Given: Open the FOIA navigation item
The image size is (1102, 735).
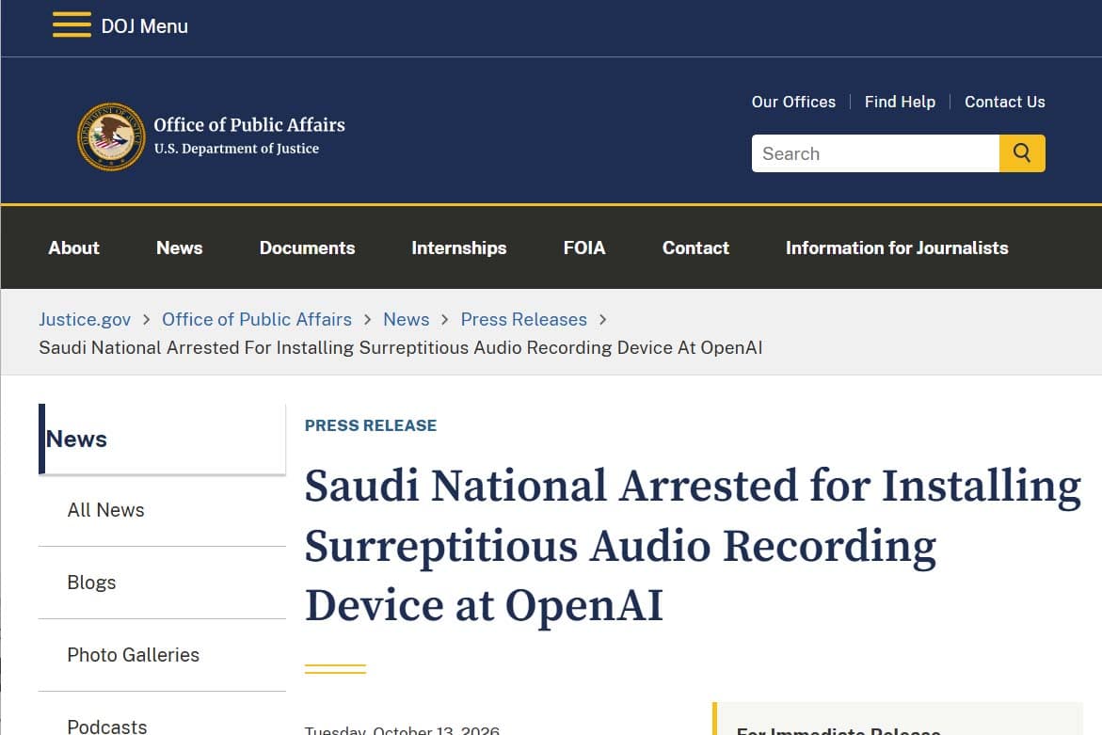Looking at the screenshot, I should pos(584,248).
